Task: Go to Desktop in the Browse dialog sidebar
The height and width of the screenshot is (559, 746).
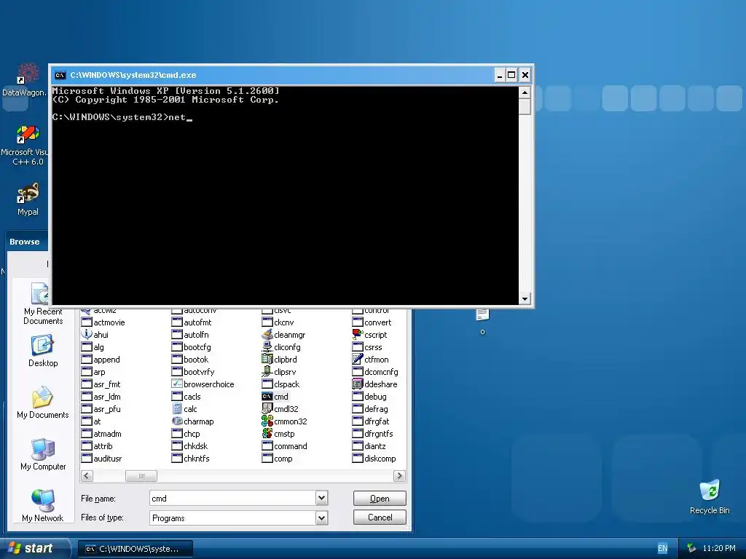Action: 43,351
